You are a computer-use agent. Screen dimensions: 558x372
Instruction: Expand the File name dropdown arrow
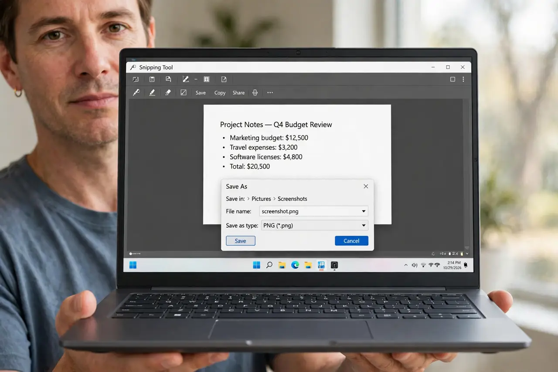(x=364, y=211)
